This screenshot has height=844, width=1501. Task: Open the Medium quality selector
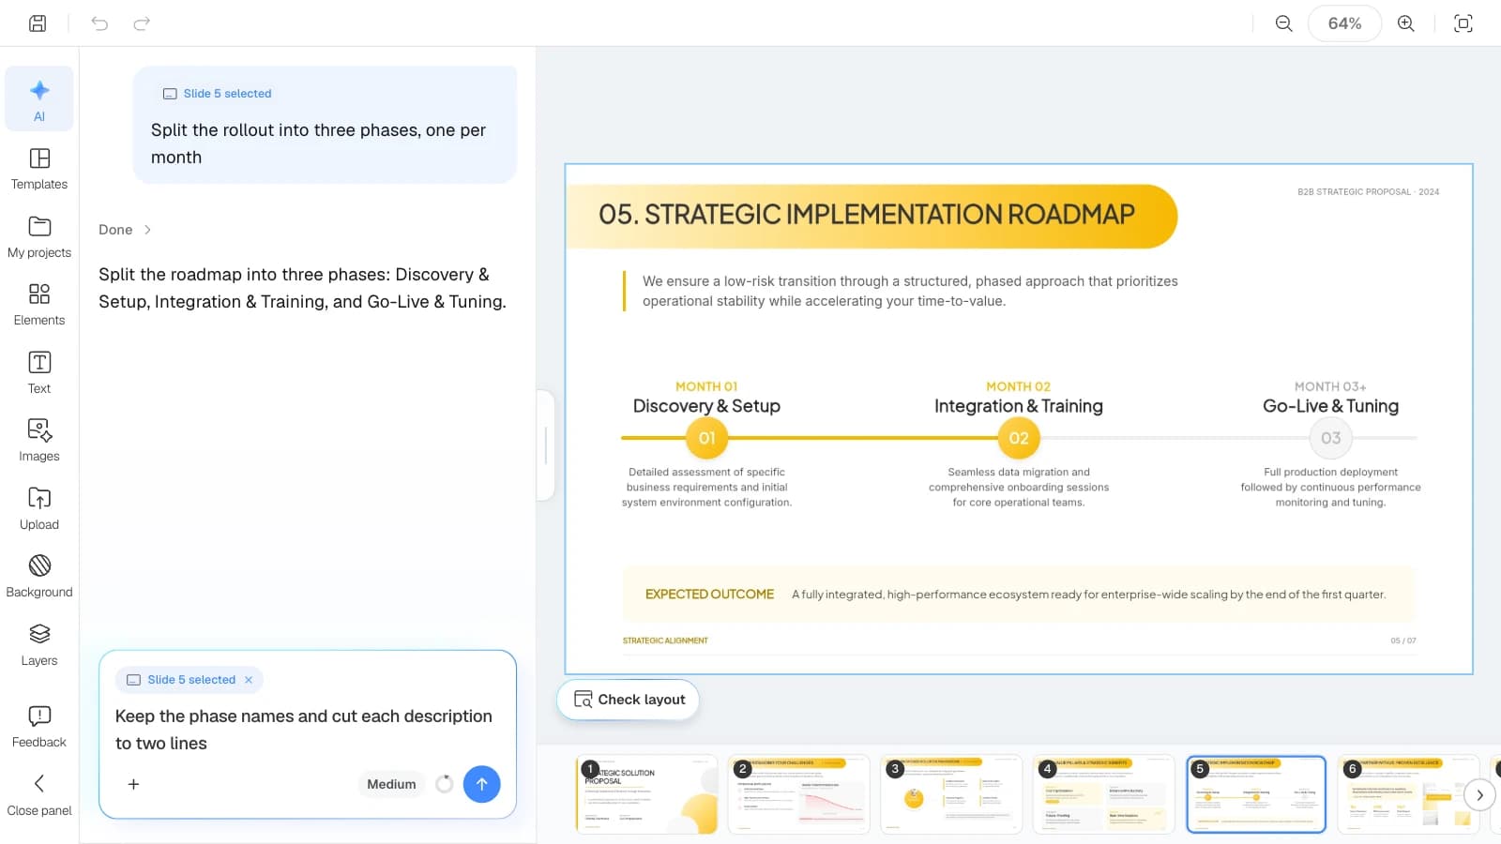click(x=391, y=784)
